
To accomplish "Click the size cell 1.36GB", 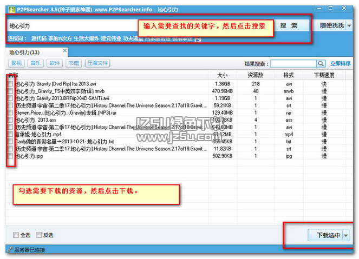I will click(223, 84).
